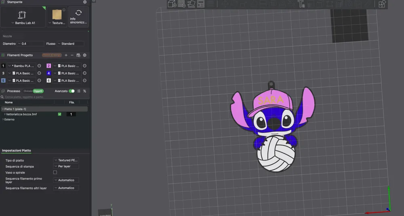Collapse the Piatto 1 (plate-1) tree row
The width and height of the screenshot is (404, 216).
[x=2, y=109]
